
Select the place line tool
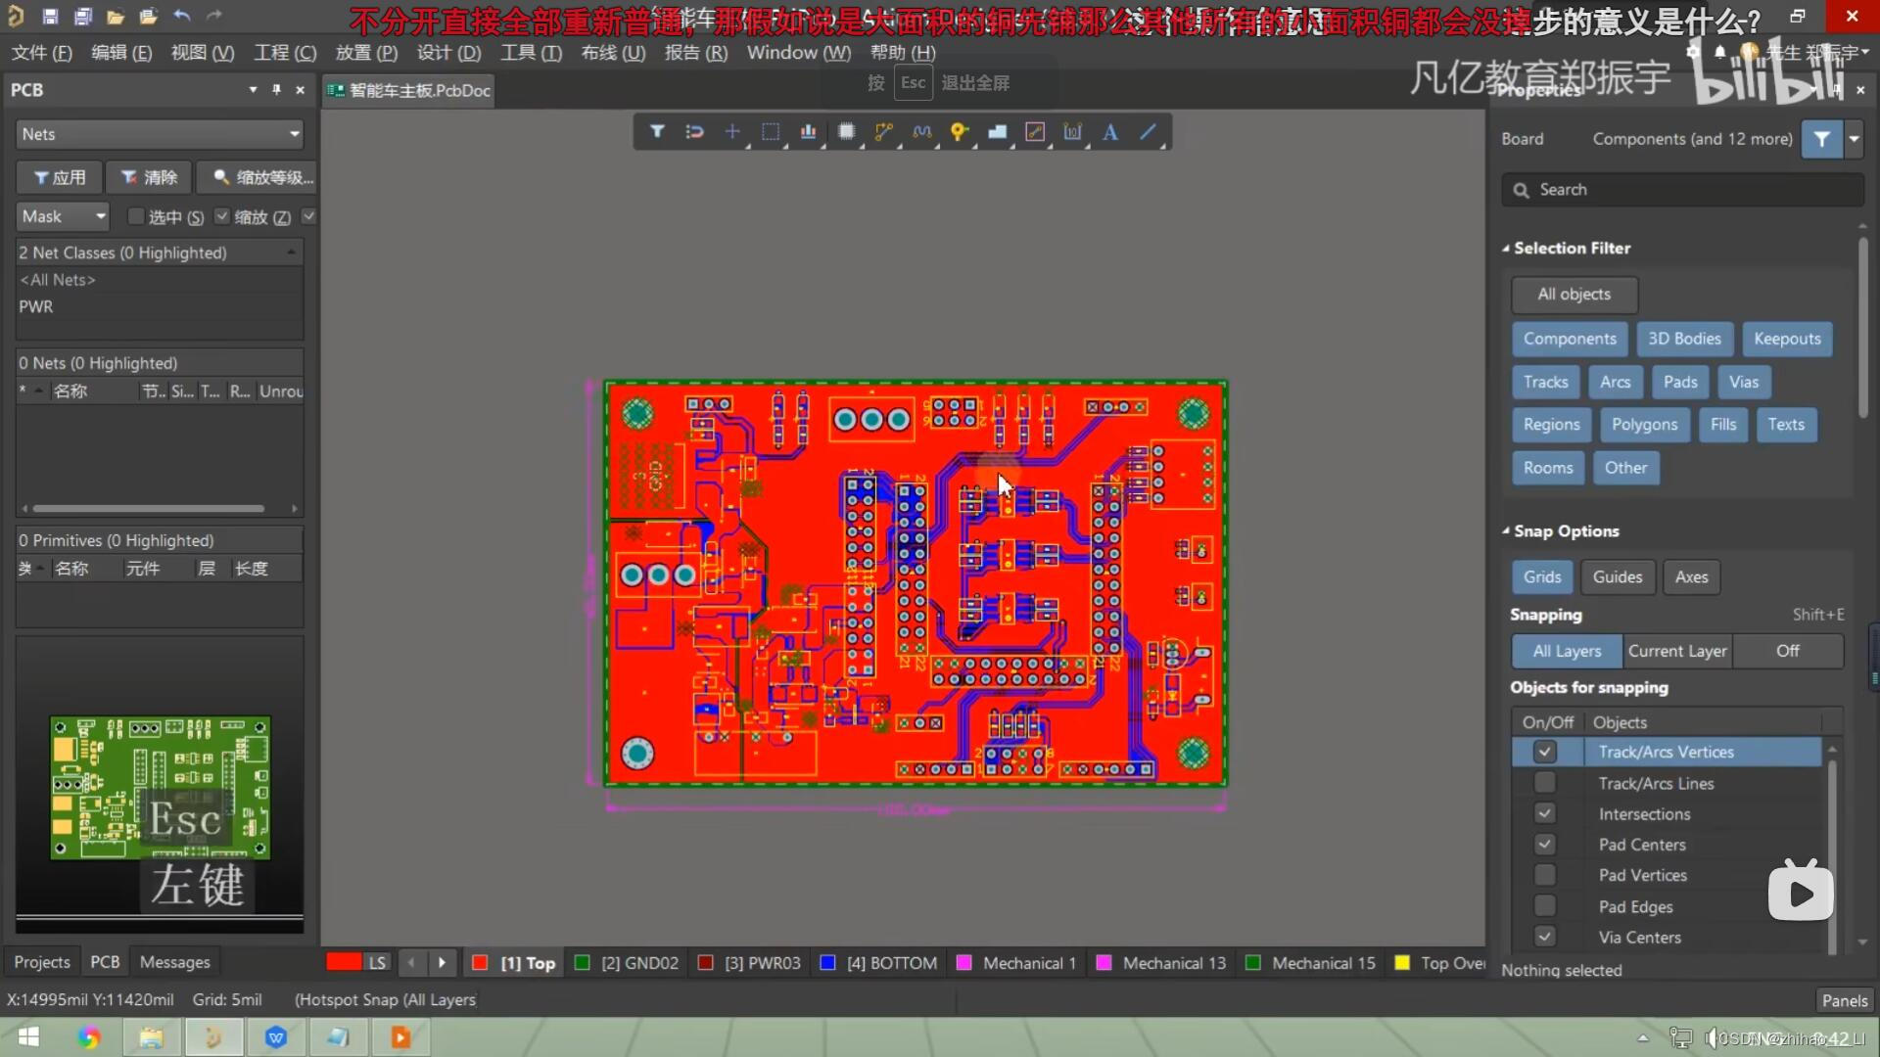[1147, 132]
